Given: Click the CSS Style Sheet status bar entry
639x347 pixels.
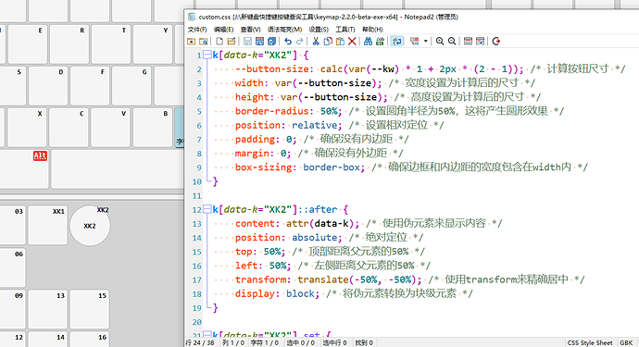Looking at the screenshot, I should tap(590, 342).
